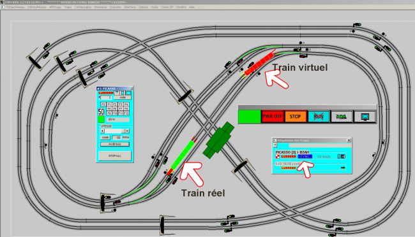Click the Aide button in throttle window
Viewport: 415px width, 237px height.
pos(123,97)
